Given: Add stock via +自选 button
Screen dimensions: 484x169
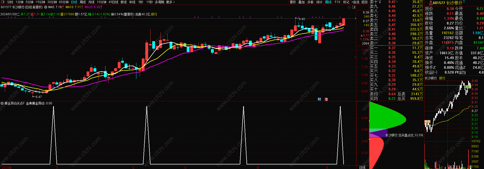Looking at the screenshot, I should (x=355, y=2).
